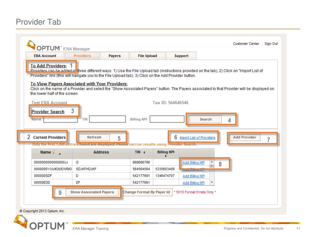Open the Import List of Providers link

(x=197, y=138)
